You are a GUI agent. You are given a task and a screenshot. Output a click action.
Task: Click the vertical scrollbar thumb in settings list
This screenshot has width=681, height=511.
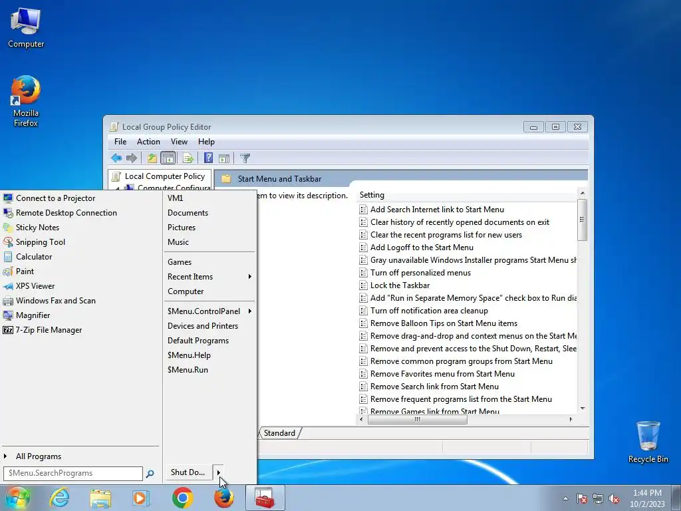pos(583,220)
